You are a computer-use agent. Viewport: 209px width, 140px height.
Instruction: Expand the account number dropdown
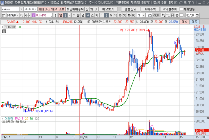click(x=21, y=9)
